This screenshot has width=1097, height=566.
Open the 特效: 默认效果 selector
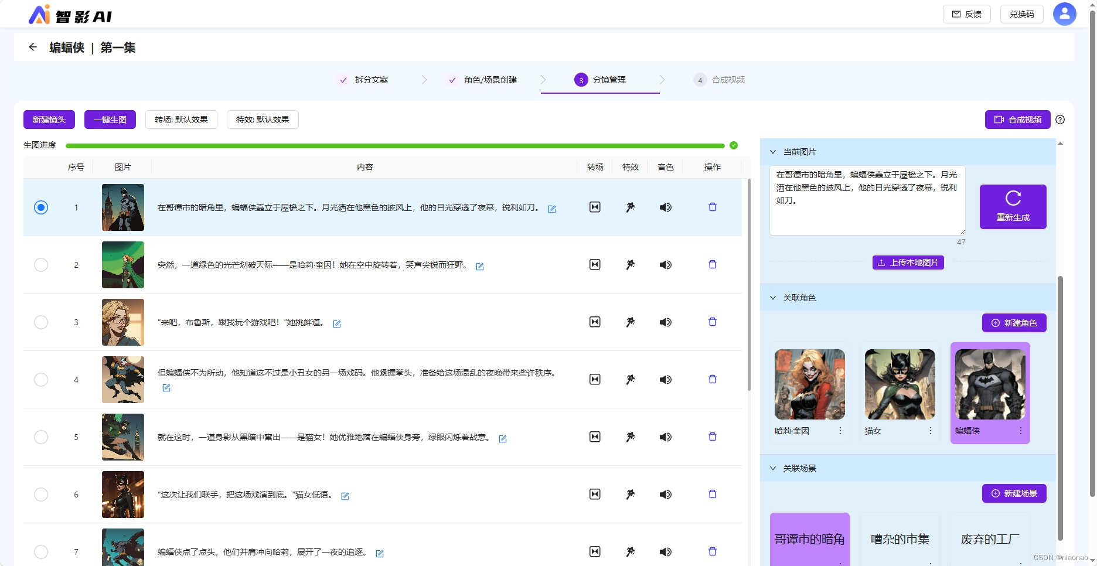pos(263,120)
